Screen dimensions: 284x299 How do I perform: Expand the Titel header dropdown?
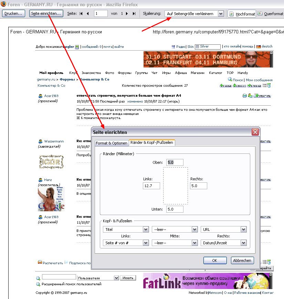(x=146, y=229)
